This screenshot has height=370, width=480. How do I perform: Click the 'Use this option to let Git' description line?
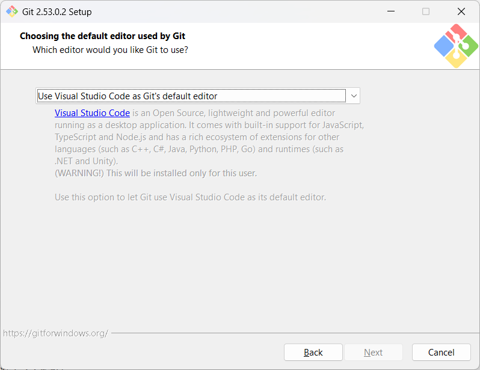click(191, 197)
